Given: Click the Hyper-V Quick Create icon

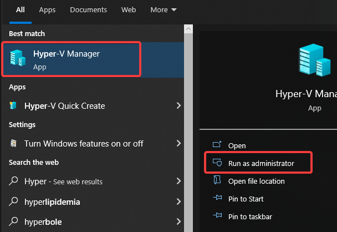Looking at the screenshot, I should [13, 105].
